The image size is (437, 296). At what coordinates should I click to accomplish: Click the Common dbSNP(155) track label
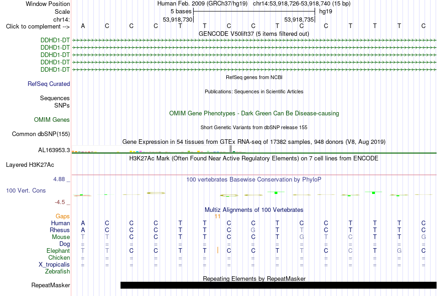pyautogui.click(x=40, y=134)
